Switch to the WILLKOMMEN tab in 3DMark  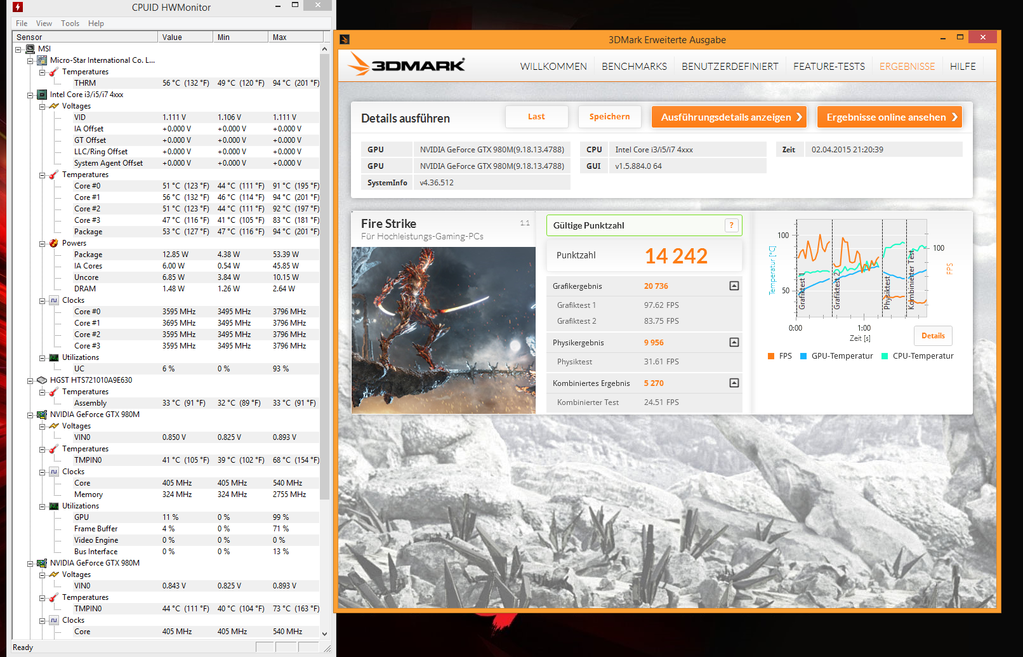(x=553, y=66)
